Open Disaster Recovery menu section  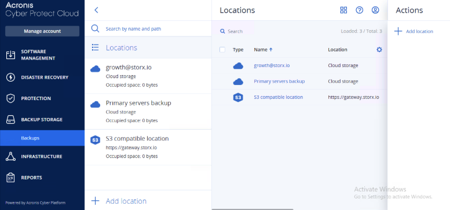tap(42, 78)
